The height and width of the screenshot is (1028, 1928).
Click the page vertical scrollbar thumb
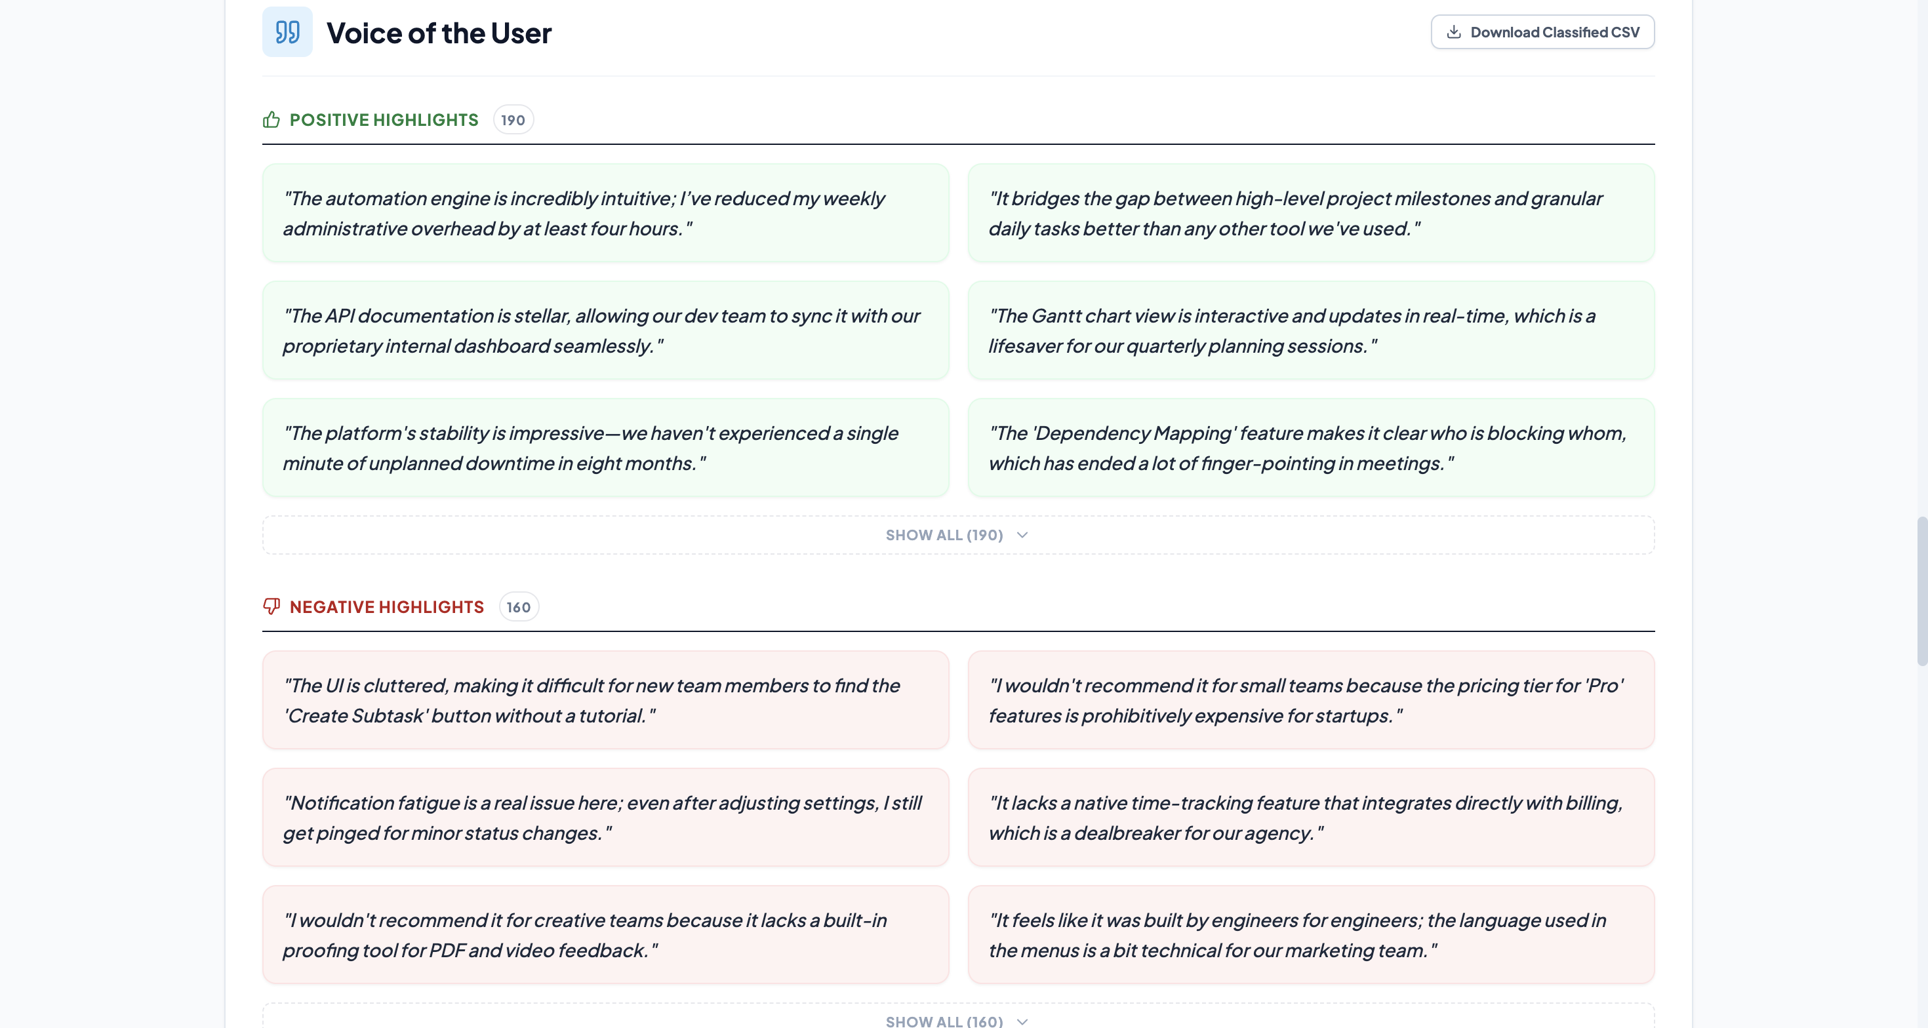click(x=1921, y=591)
